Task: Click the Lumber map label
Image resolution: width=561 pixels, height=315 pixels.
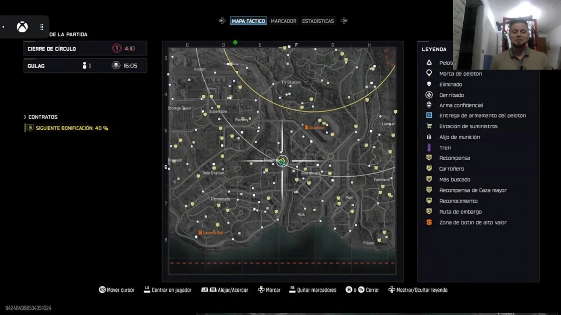Action: coord(388,124)
